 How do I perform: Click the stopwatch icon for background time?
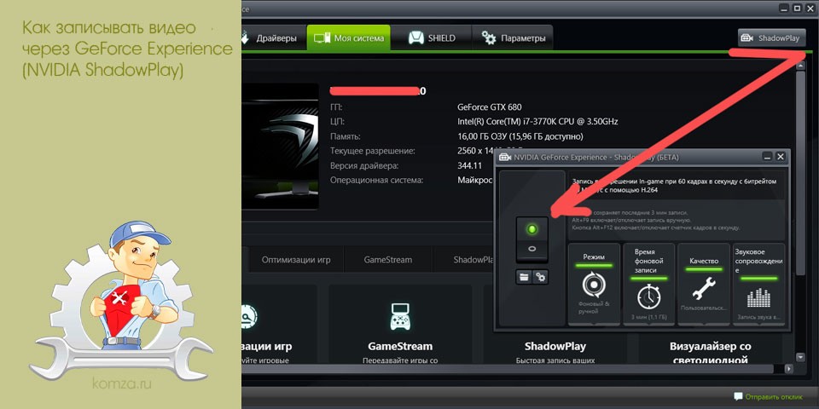(x=648, y=297)
